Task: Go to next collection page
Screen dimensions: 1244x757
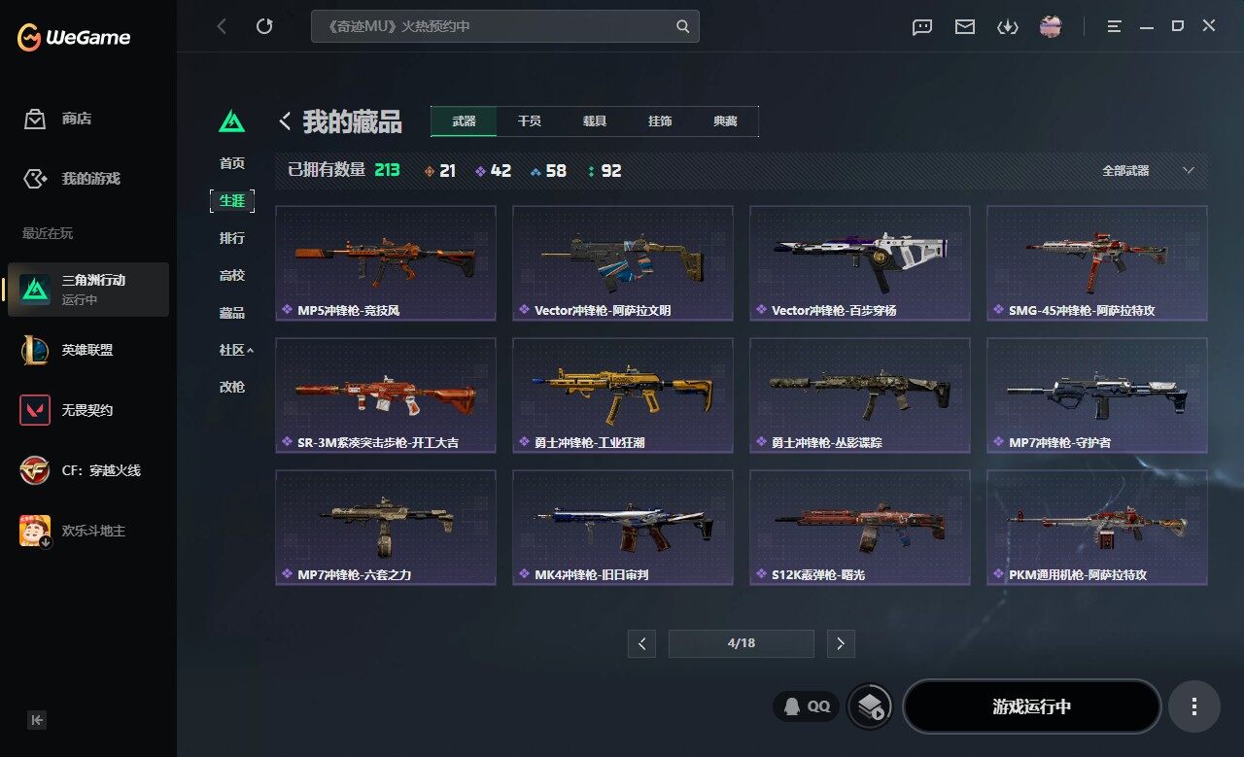Action: tap(841, 643)
